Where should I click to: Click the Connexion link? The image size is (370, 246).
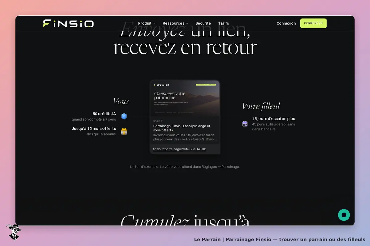click(x=286, y=23)
